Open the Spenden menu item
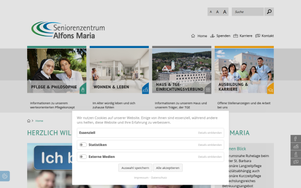The height and width of the screenshot is (188, 301). click(x=223, y=36)
